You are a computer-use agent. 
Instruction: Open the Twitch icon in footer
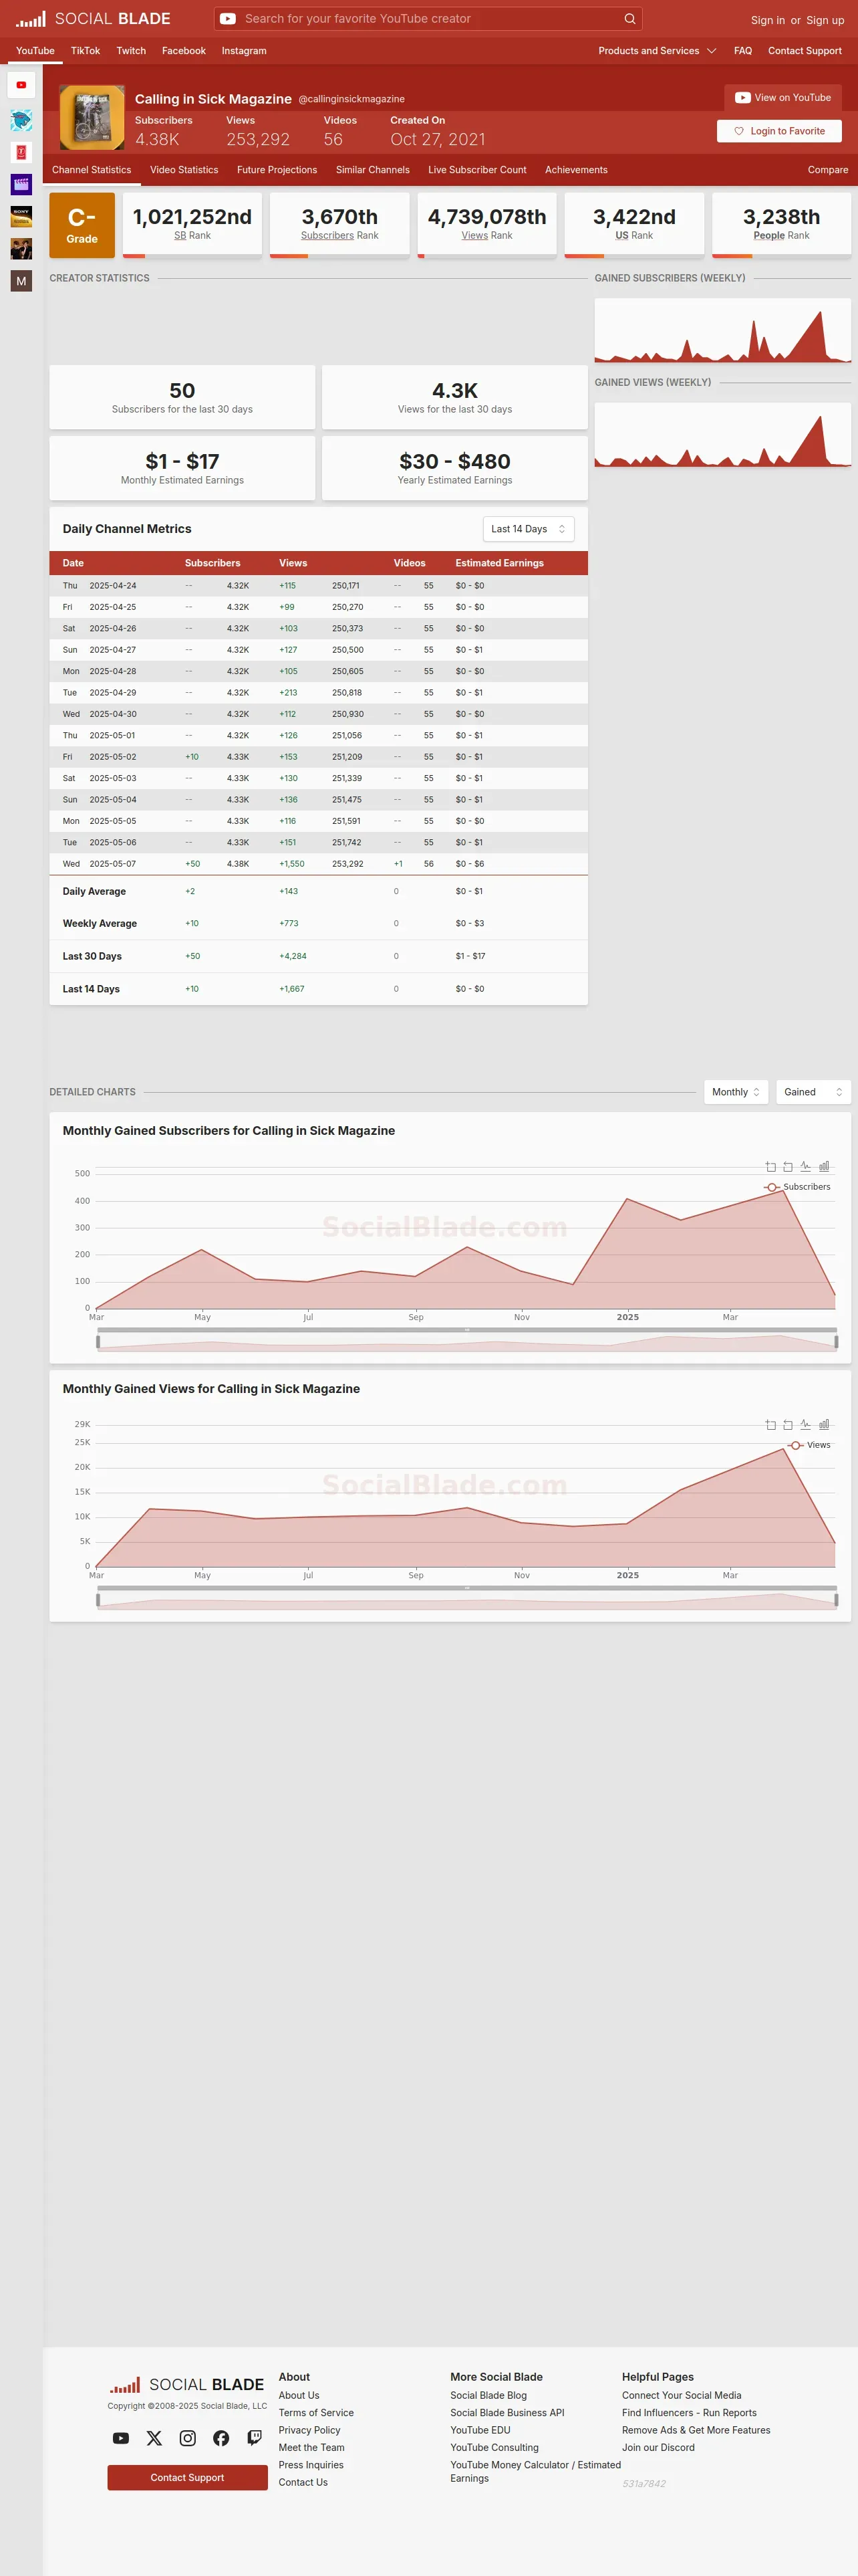pos(255,2438)
